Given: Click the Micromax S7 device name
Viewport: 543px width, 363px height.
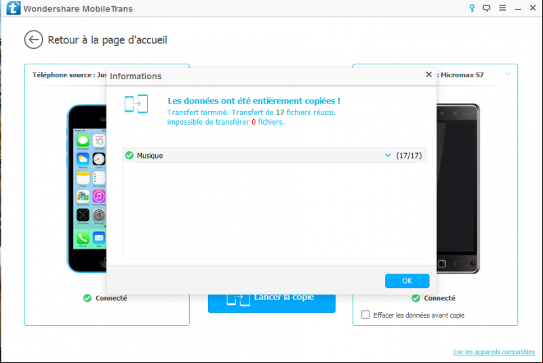Looking at the screenshot, I should (462, 75).
